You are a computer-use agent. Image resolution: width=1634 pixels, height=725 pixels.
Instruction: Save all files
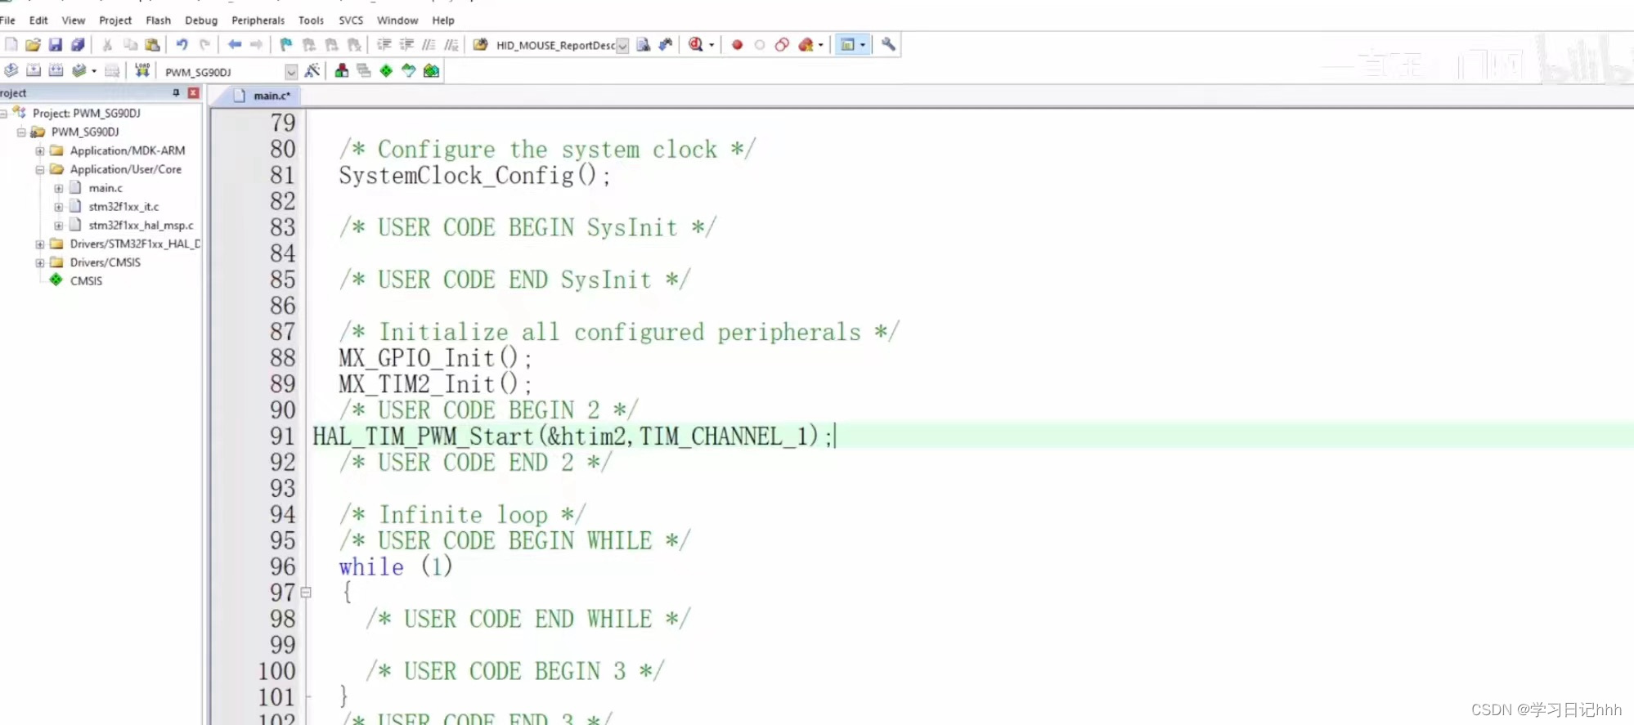[x=78, y=45]
